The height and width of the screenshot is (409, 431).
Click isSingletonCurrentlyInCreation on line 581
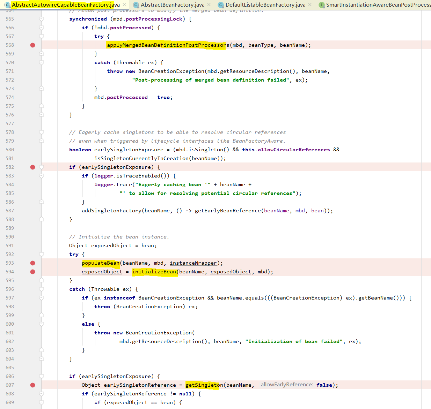141,158
